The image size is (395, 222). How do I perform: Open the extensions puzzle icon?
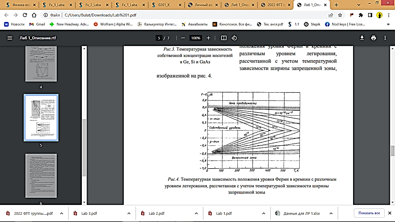click(361, 15)
